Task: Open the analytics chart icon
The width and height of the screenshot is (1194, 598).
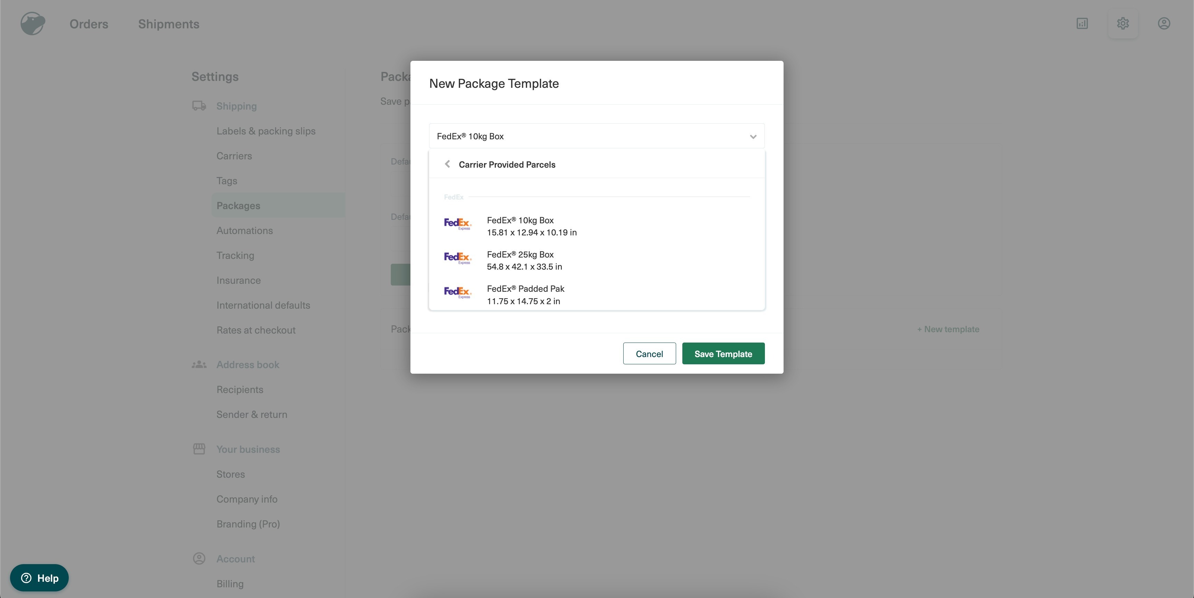Action: (1082, 24)
